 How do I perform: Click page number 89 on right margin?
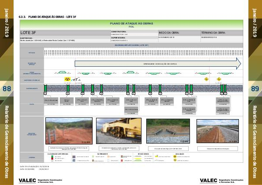coord(255,89)
